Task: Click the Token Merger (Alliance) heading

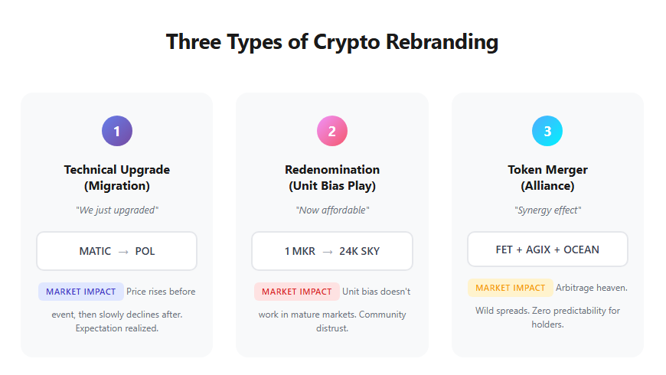Action: tap(547, 178)
